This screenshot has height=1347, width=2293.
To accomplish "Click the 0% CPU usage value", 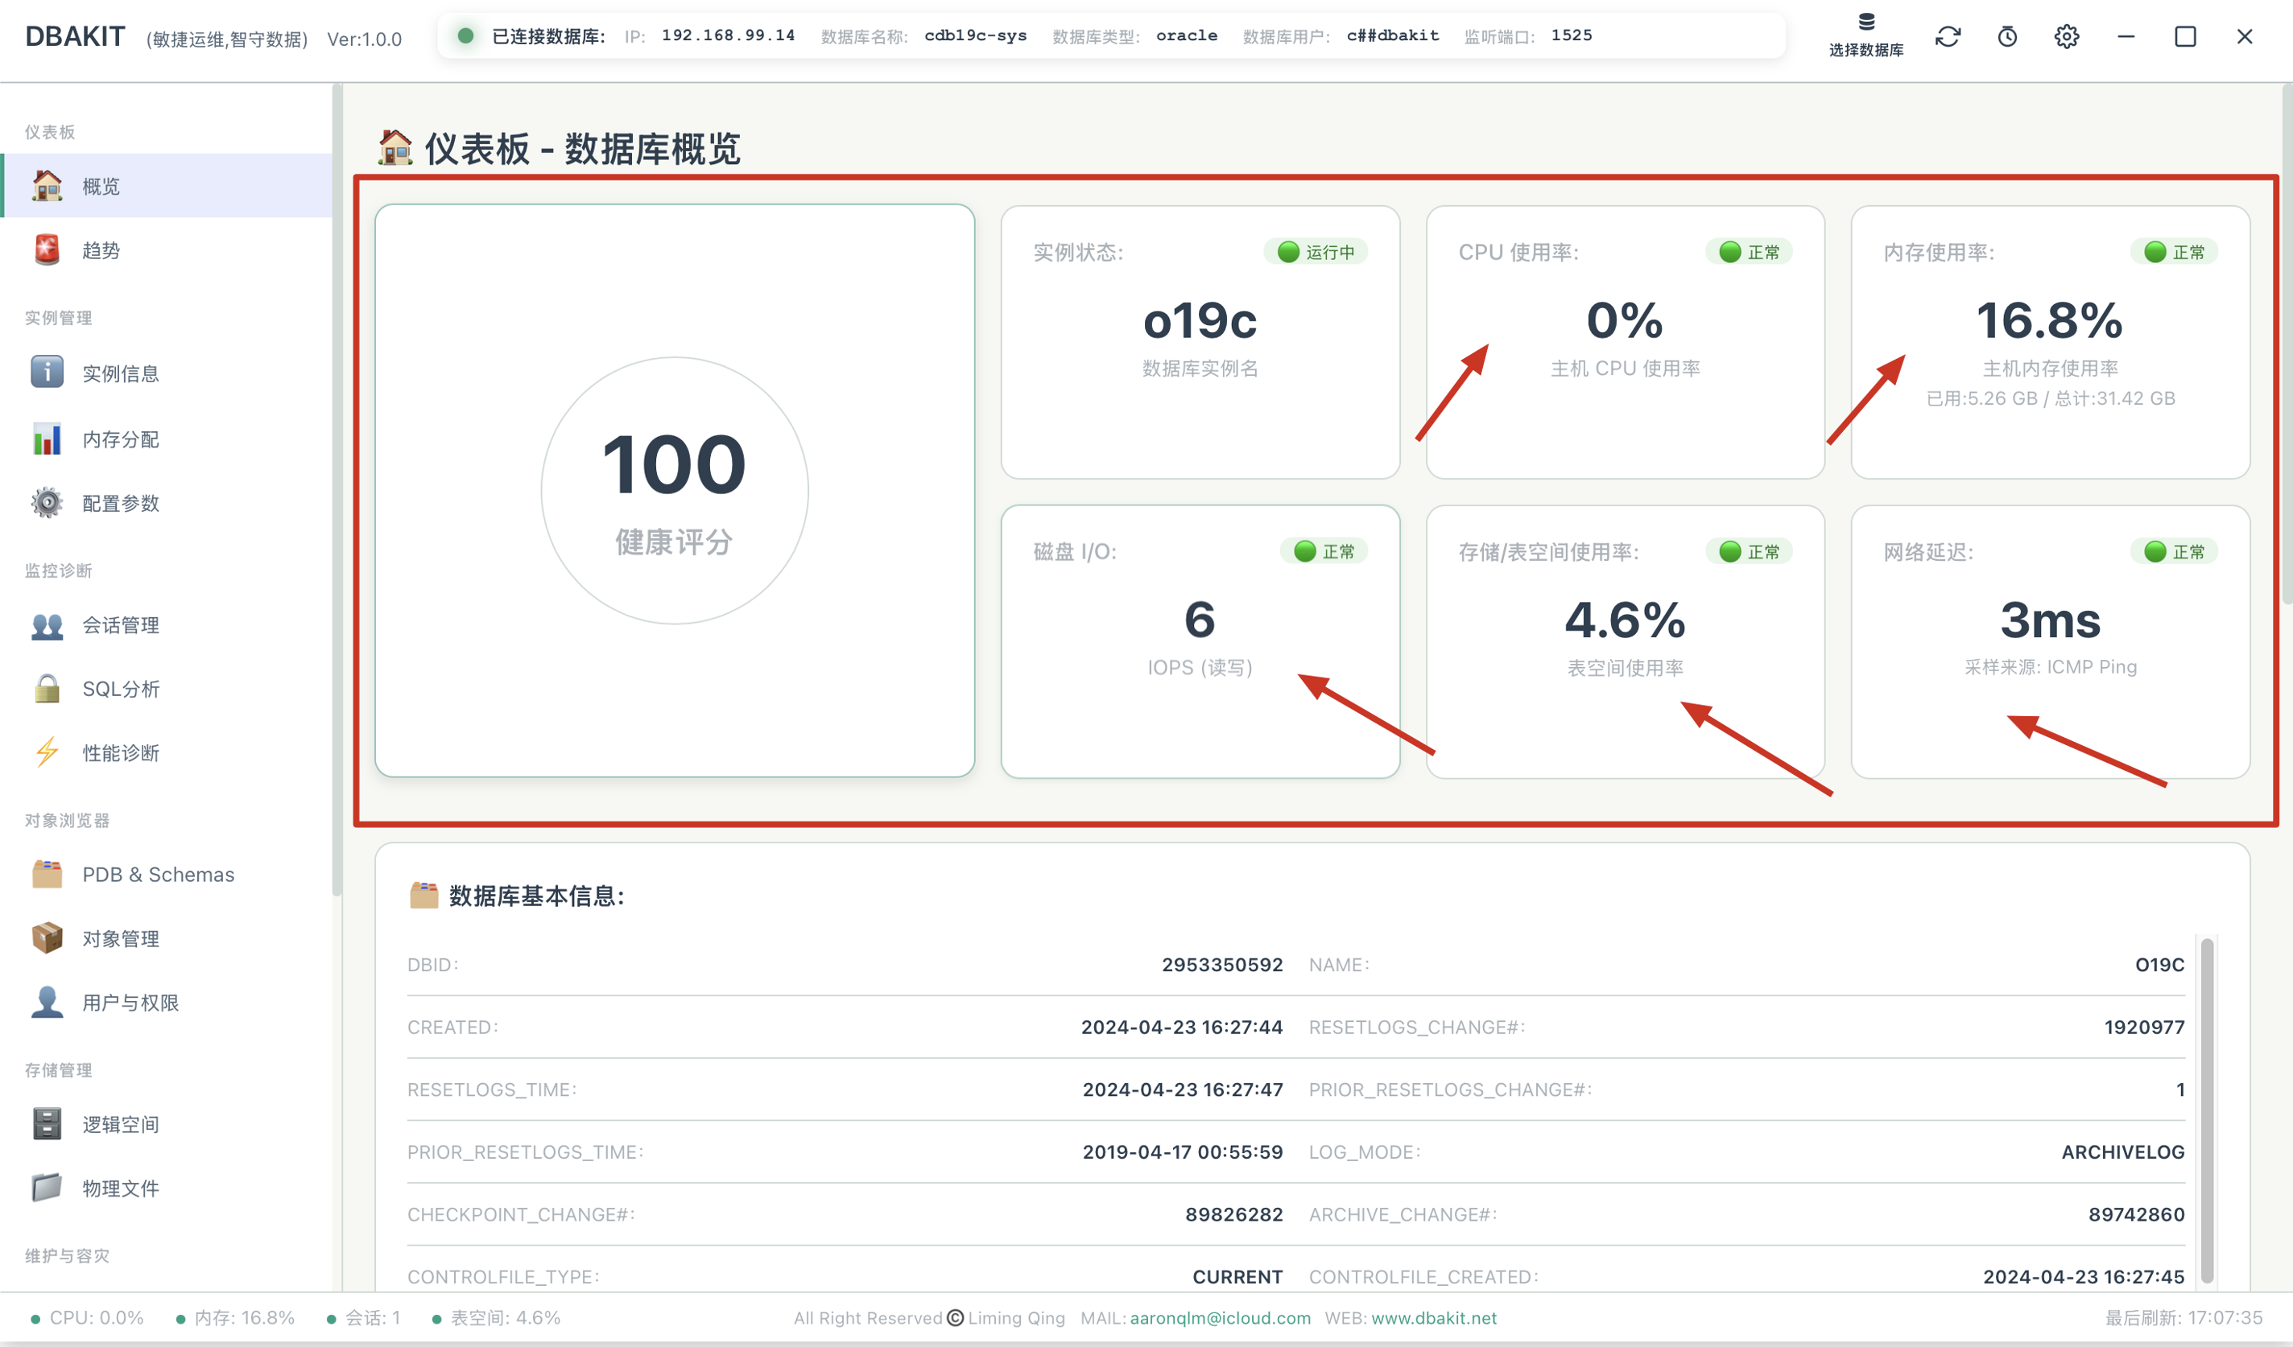I will pos(1625,320).
